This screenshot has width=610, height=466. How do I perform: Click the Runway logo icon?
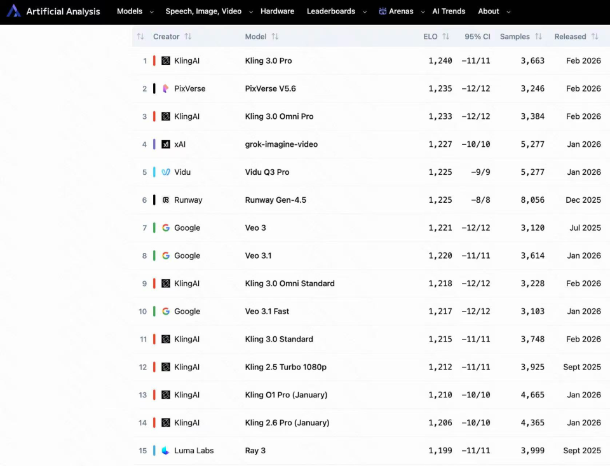click(x=166, y=200)
